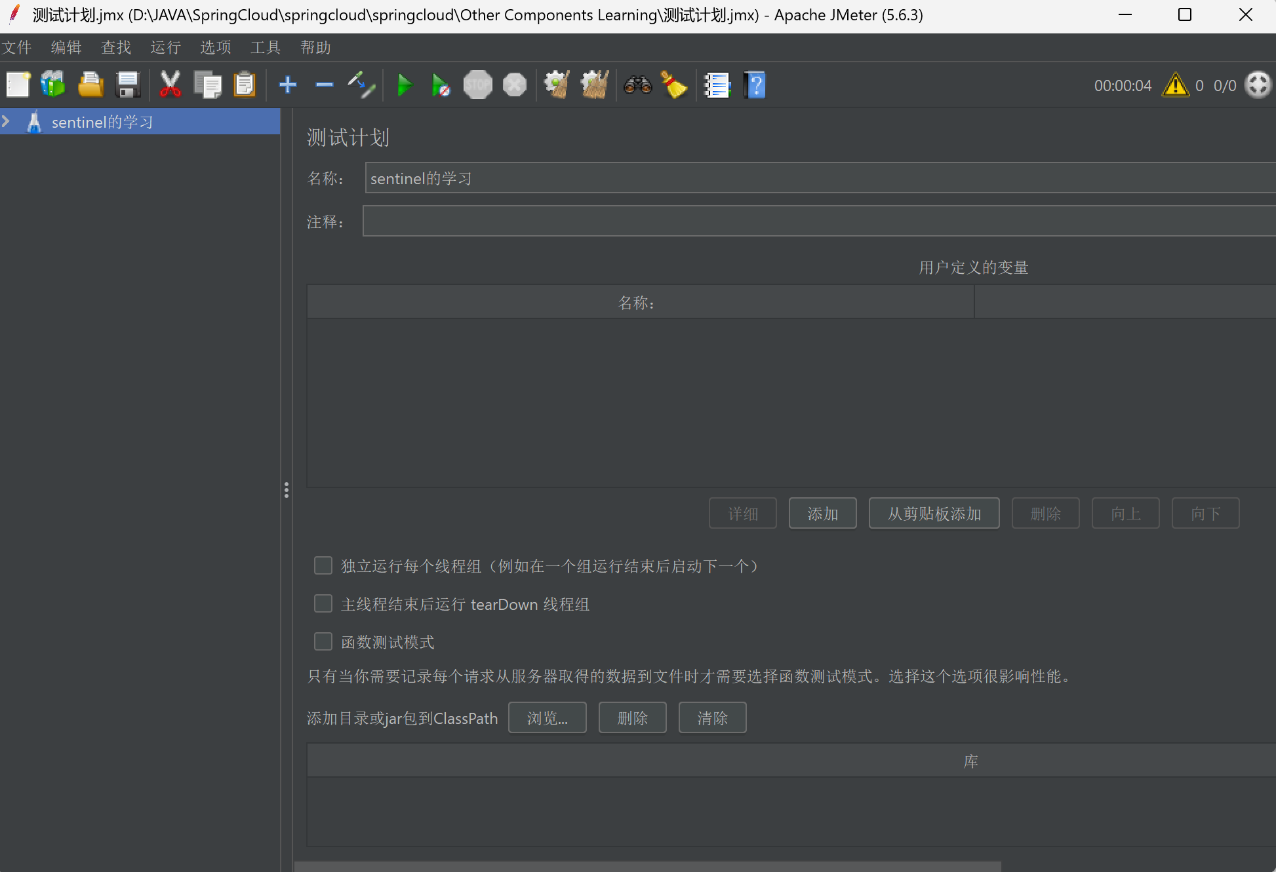Expand the sentinel的学习 tree node
Screen dimensions: 1276x872
[x=7, y=122]
